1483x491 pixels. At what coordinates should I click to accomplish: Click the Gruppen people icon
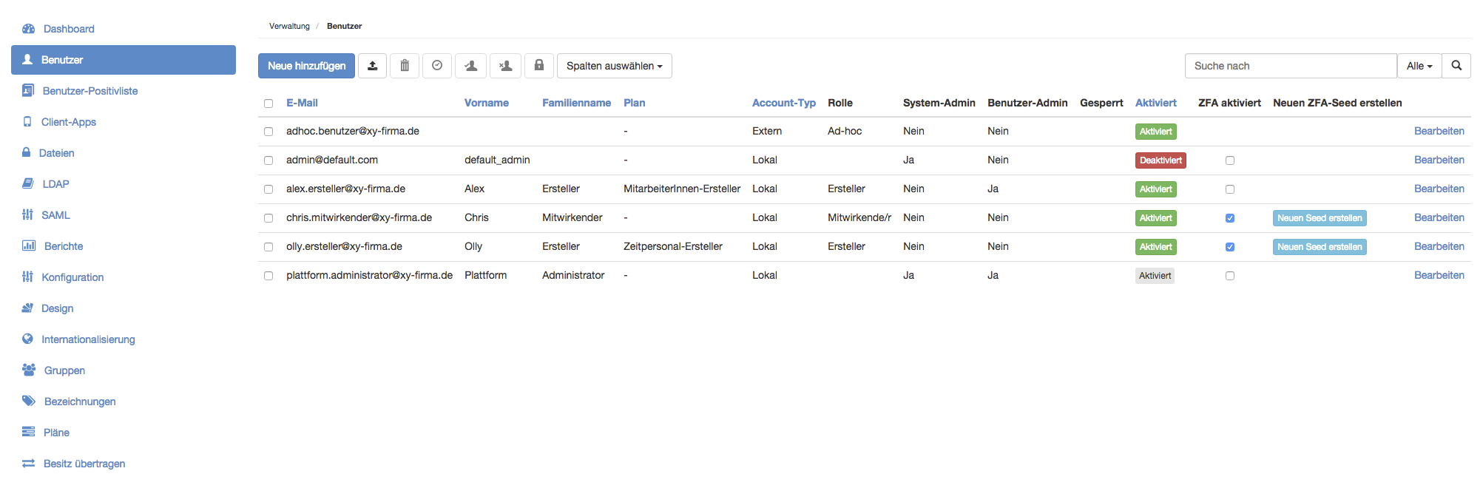pos(29,370)
